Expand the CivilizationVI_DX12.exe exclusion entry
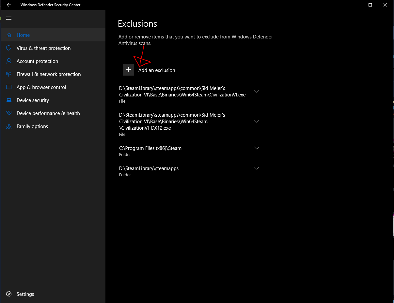 coord(257,122)
